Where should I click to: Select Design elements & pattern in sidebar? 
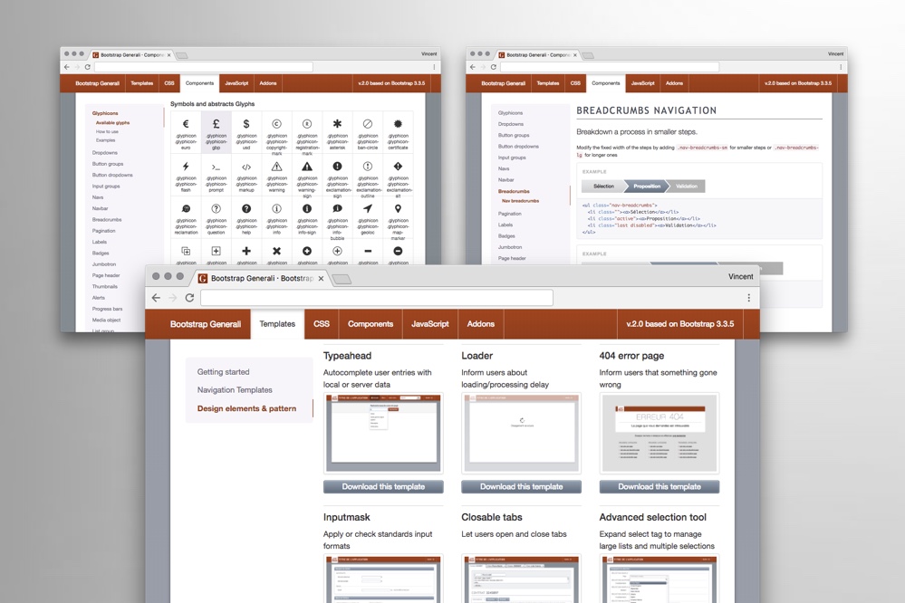[x=246, y=408]
